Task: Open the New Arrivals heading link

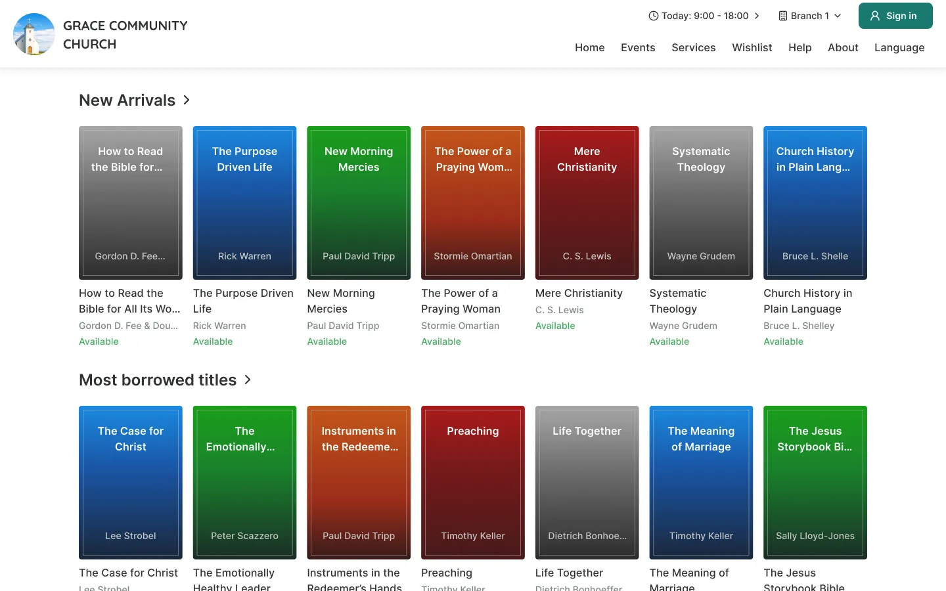Action: (127, 100)
